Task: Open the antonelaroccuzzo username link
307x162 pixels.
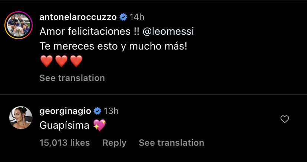Action: click(78, 17)
